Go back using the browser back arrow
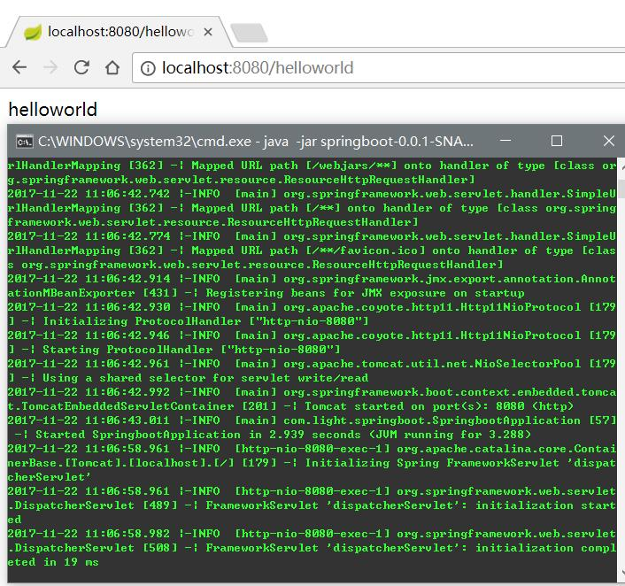Image resolution: width=625 pixels, height=586 pixels. tap(19, 67)
